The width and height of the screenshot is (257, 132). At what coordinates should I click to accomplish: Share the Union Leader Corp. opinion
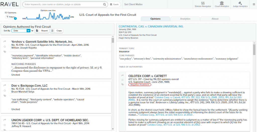[x=5, y=120]
